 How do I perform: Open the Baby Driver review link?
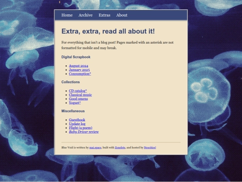[84, 132]
